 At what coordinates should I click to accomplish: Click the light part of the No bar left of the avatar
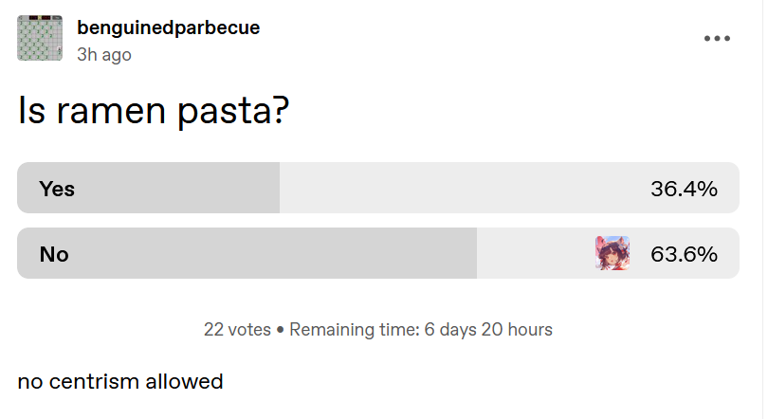click(x=536, y=253)
